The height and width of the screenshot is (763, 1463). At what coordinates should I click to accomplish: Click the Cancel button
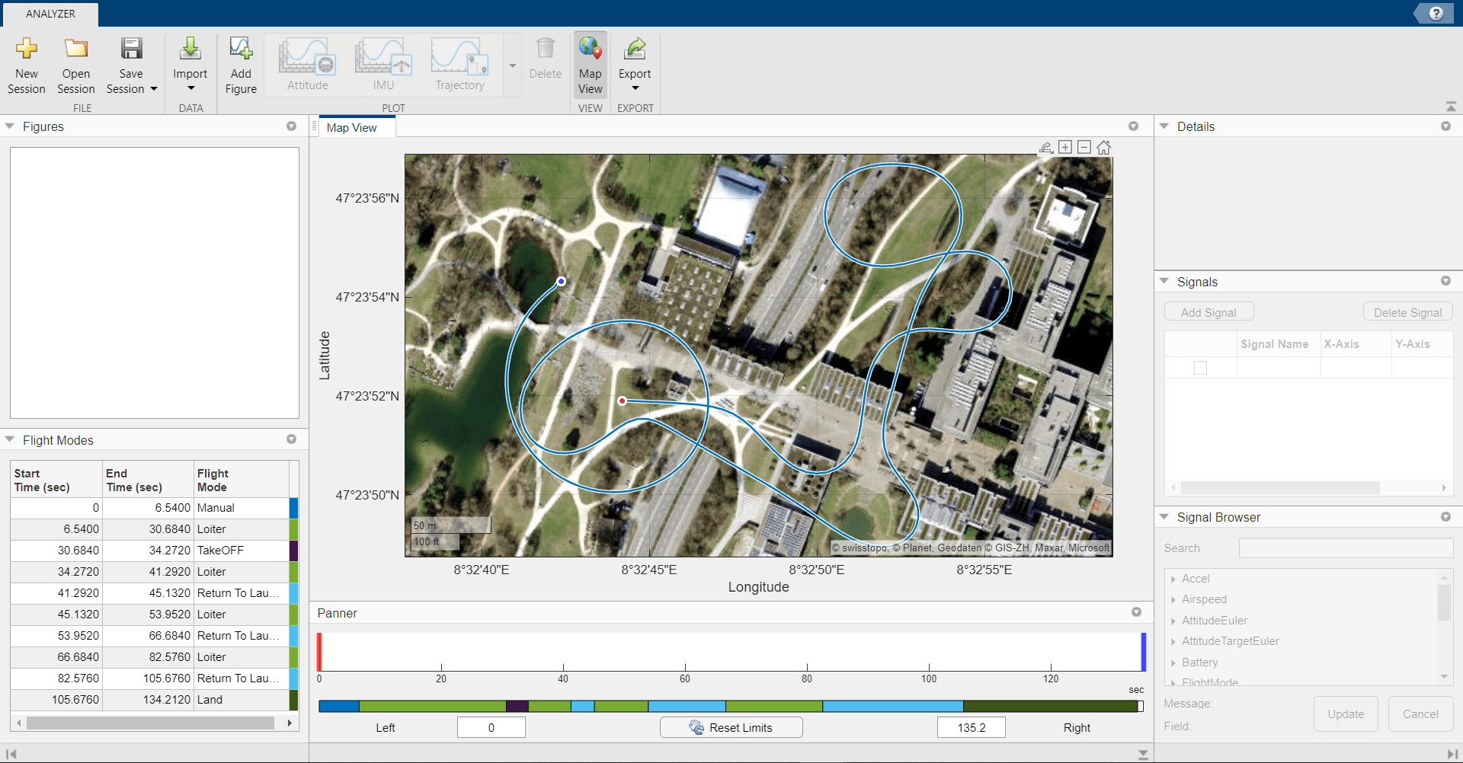(x=1420, y=714)
